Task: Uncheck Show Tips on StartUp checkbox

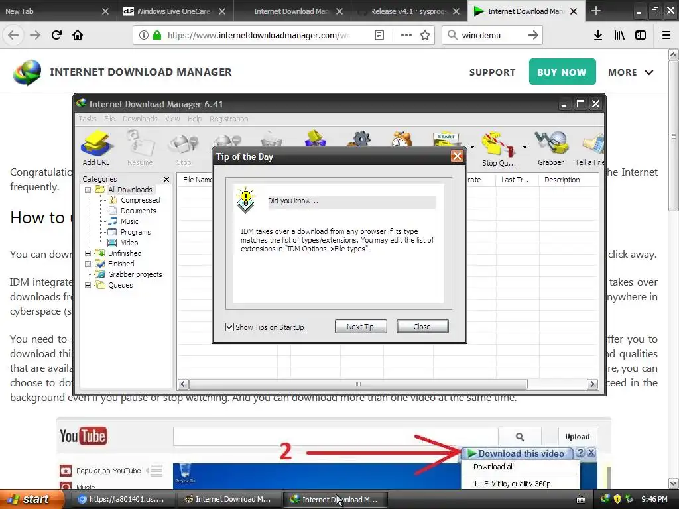Action: 229,327
